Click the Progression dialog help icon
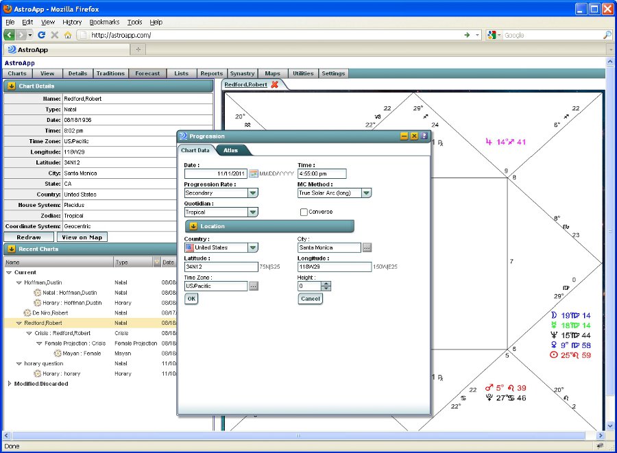The width and height of the screenshot is (617, 453). tap(424, 136)
